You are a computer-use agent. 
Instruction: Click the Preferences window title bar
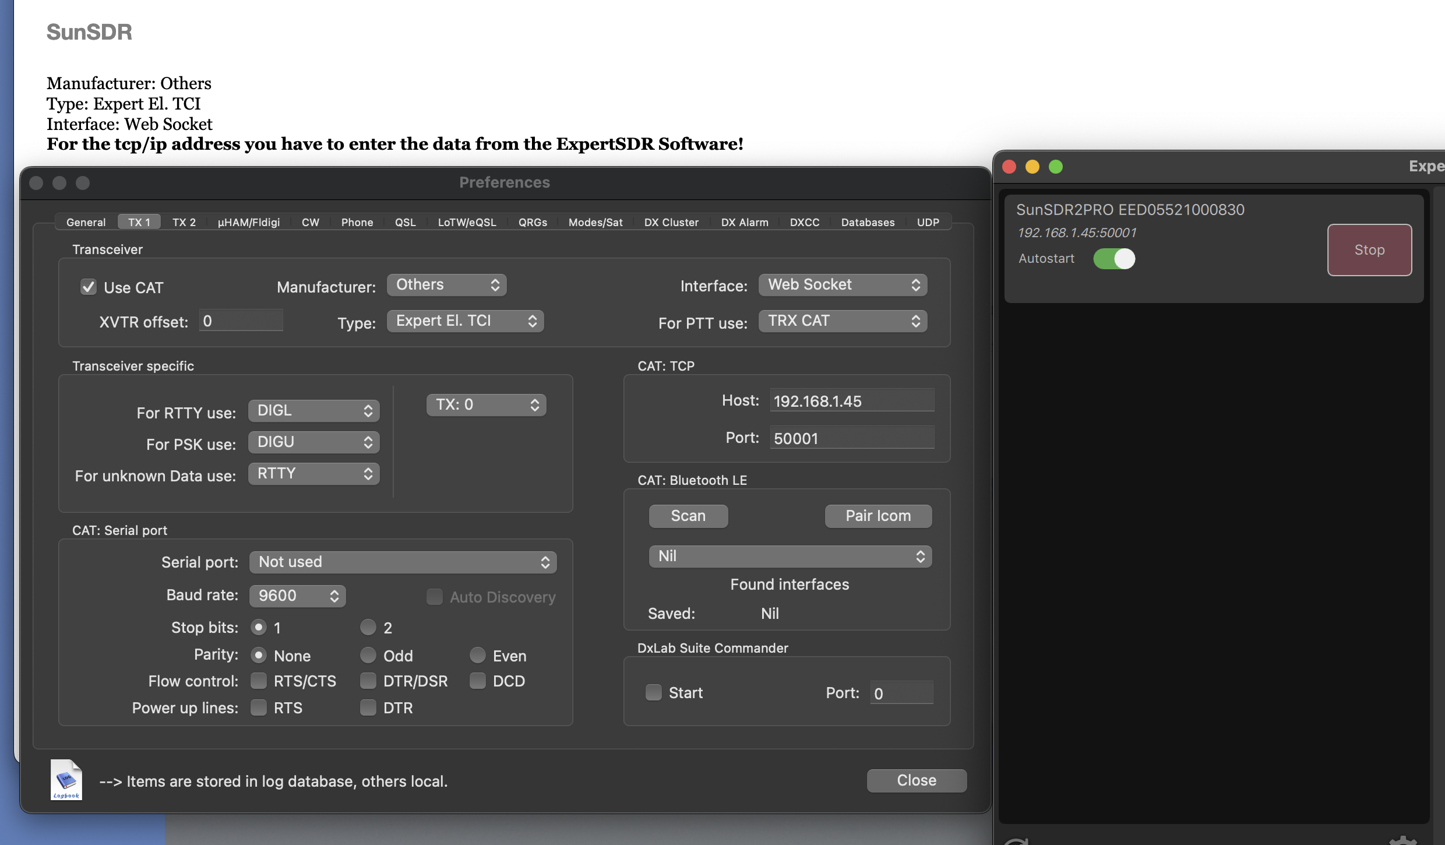click(x=505, y=182)
